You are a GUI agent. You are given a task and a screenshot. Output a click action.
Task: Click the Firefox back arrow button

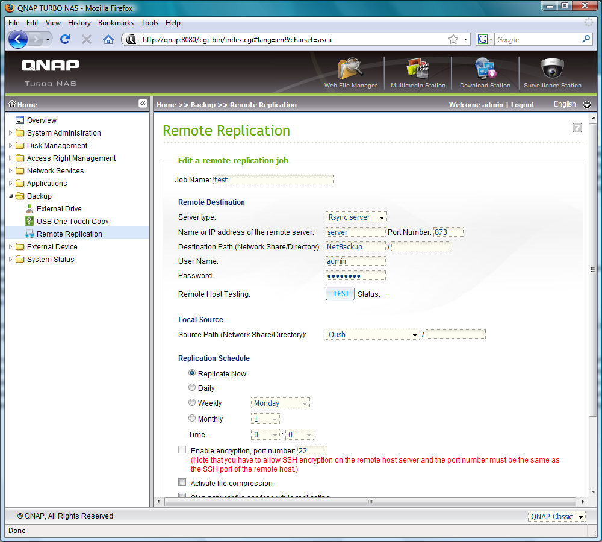pyautogui.click(x=17, y=39)
